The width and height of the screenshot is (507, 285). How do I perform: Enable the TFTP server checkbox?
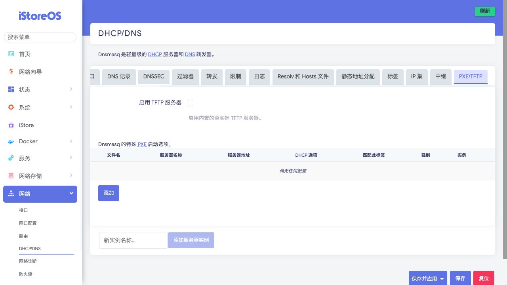click(190, 103)
